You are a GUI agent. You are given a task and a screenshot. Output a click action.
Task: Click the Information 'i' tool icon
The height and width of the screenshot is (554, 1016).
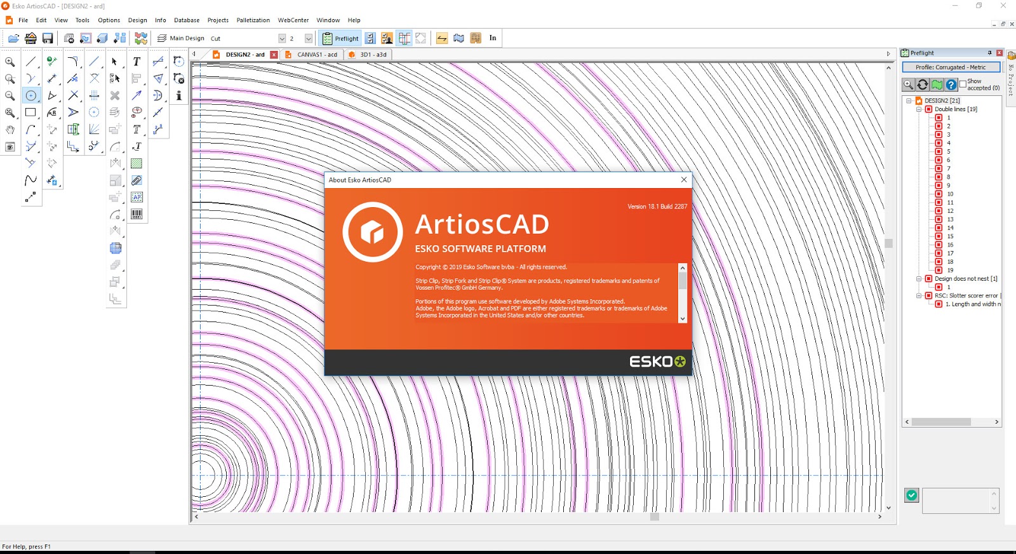pos(179,95)
